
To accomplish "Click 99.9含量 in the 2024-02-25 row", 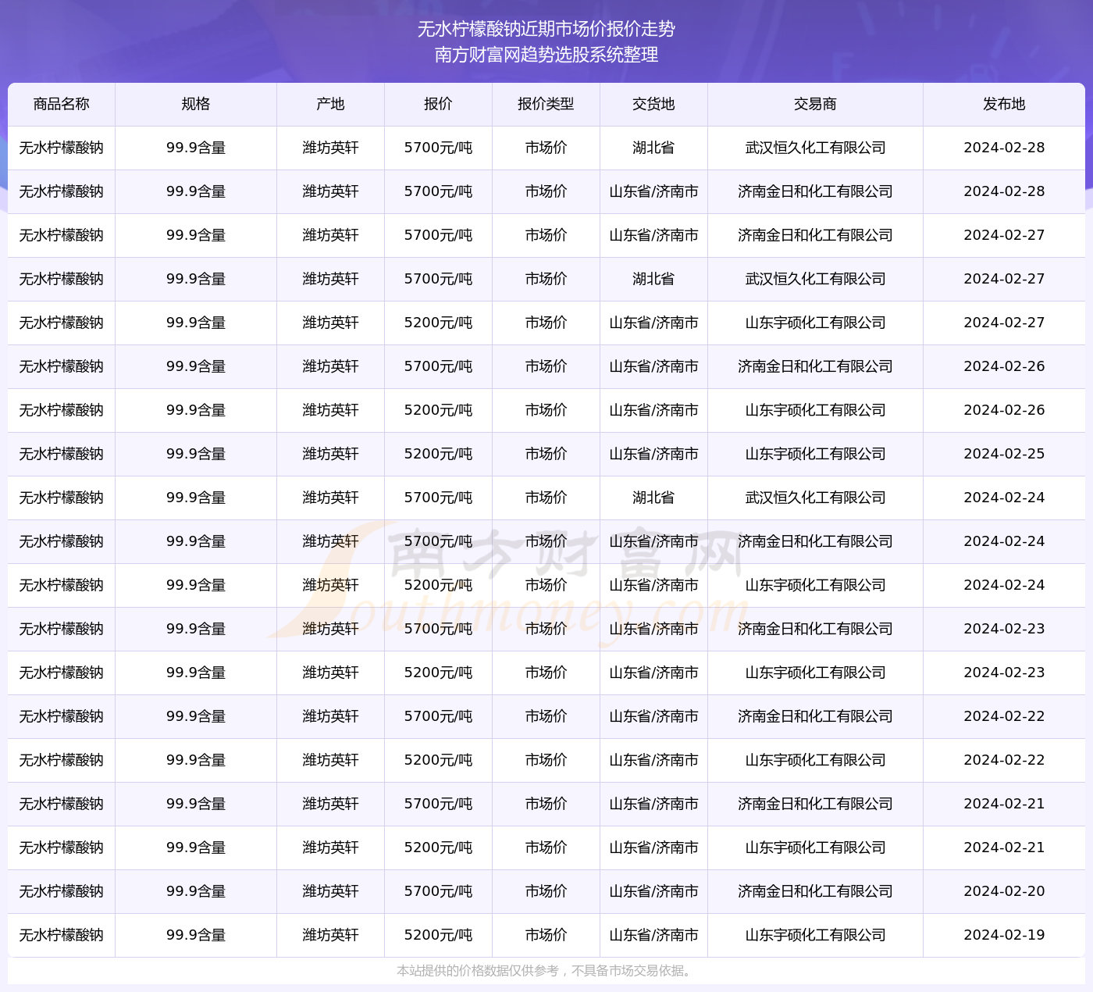I will click(196, 454).
